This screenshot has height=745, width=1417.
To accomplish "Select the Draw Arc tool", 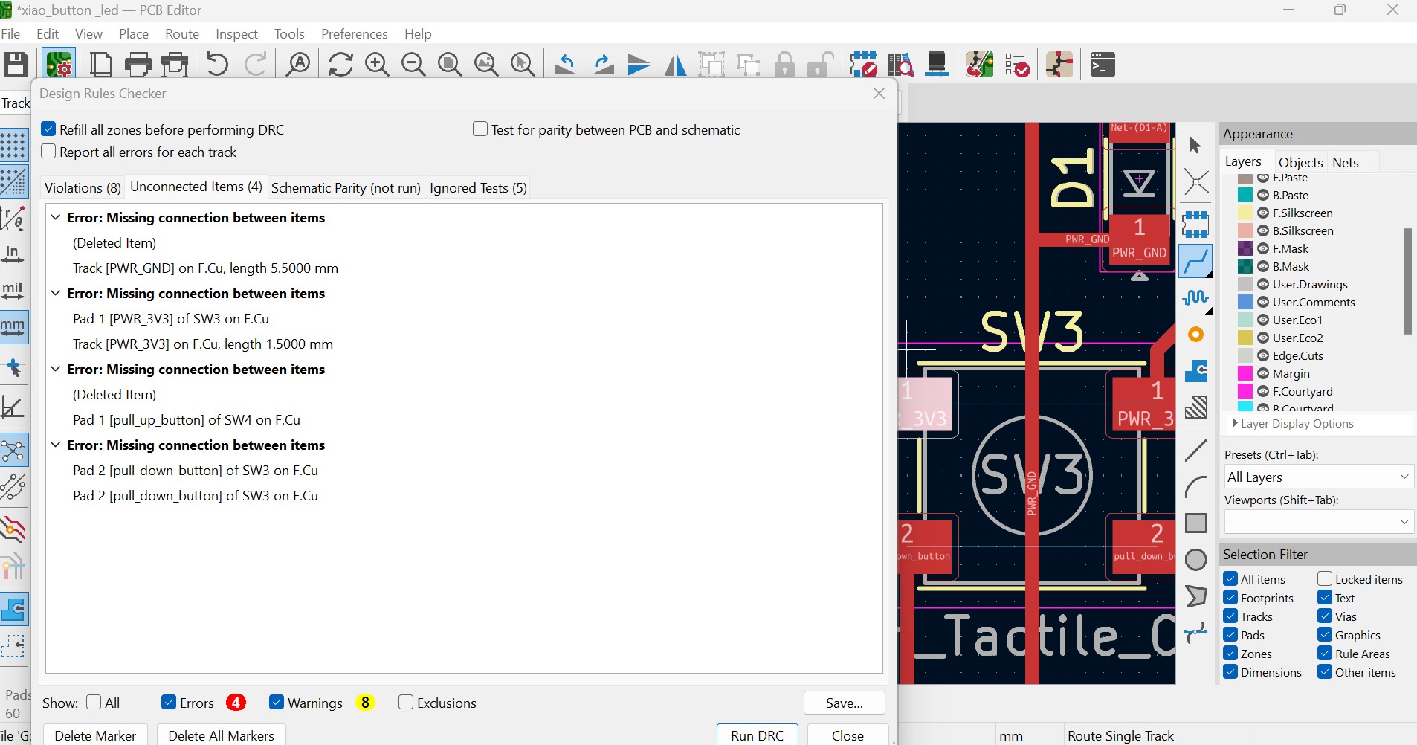I will pos(1195,487).
